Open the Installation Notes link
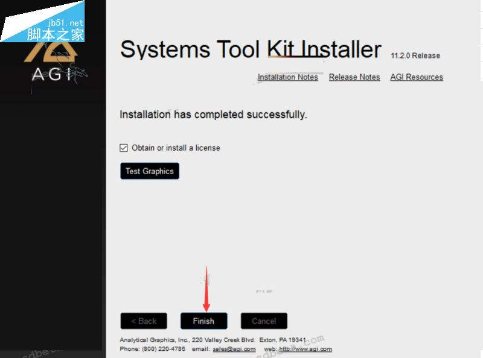The image size is (483, 358). [288, 77]
